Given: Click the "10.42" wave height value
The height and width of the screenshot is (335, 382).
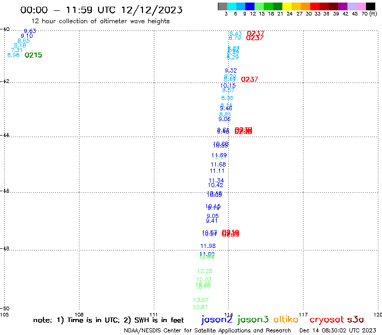Looking at the screenshot, I should (x=215, y=185).
